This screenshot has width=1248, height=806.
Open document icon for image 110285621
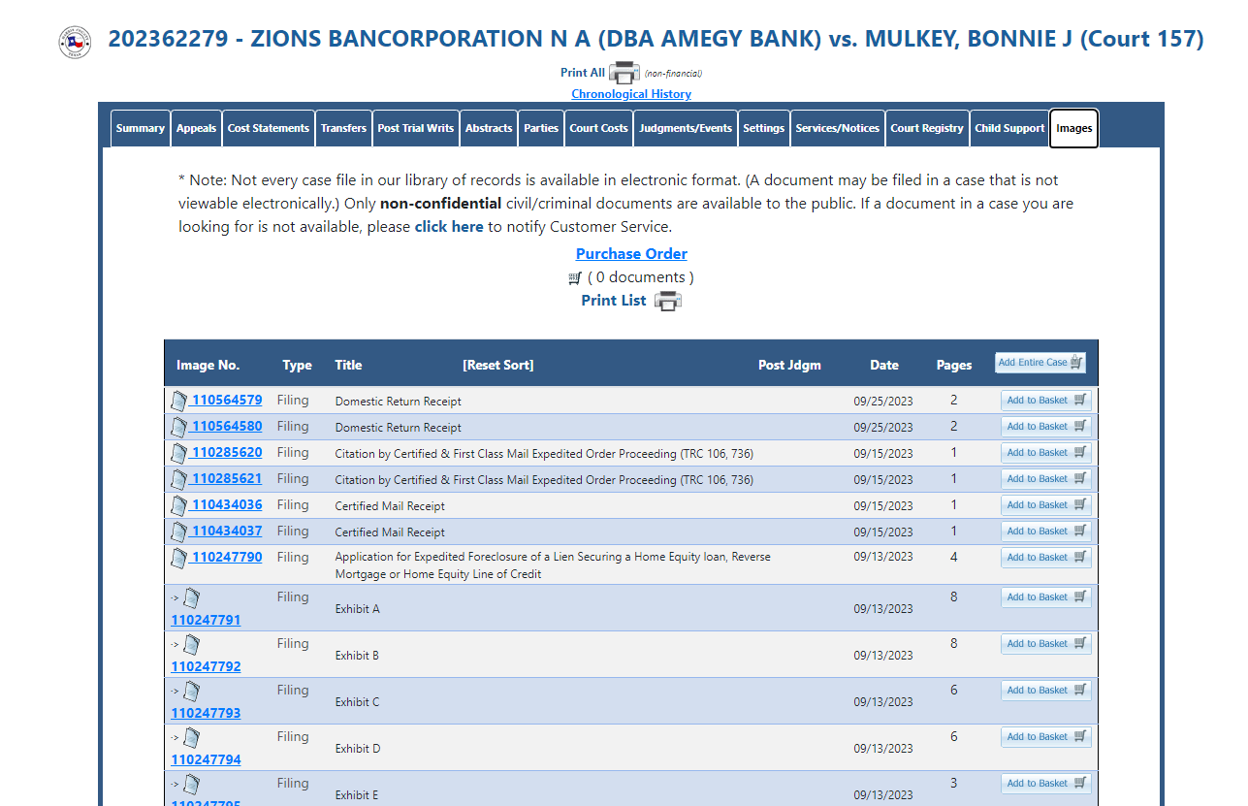click(179, 479)
